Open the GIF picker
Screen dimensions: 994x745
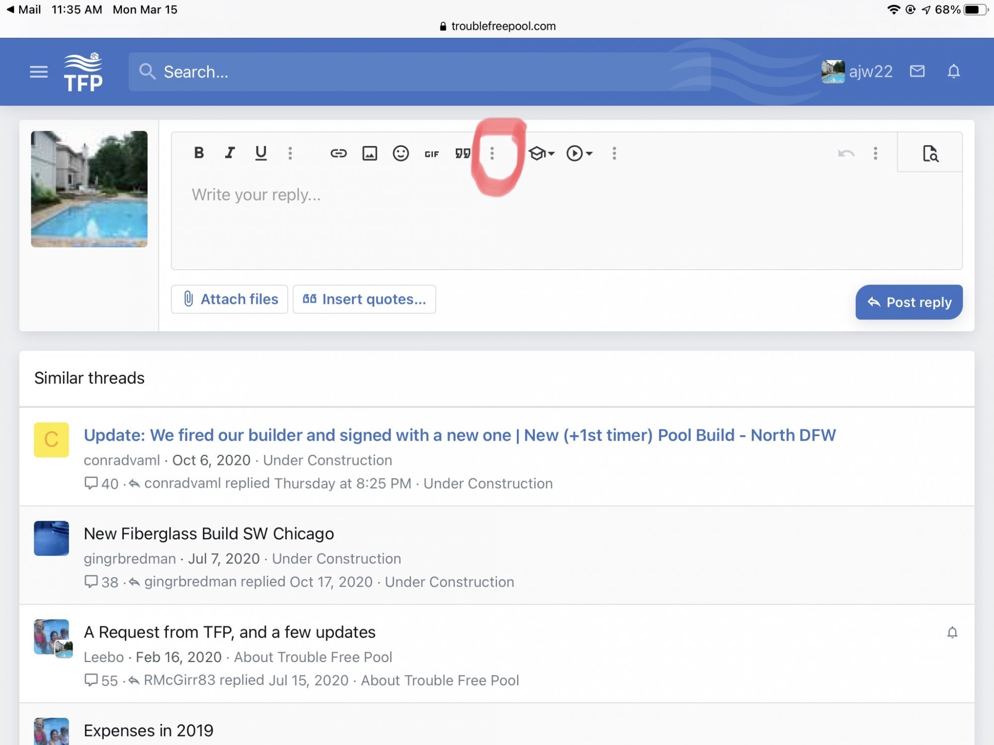coord(431,154)
